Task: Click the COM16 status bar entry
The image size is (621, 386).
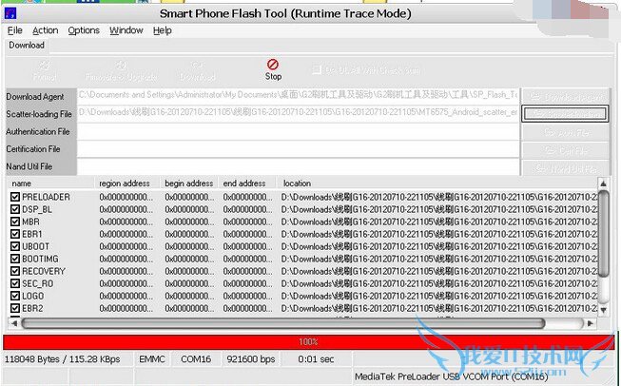Action: point(196,359)
